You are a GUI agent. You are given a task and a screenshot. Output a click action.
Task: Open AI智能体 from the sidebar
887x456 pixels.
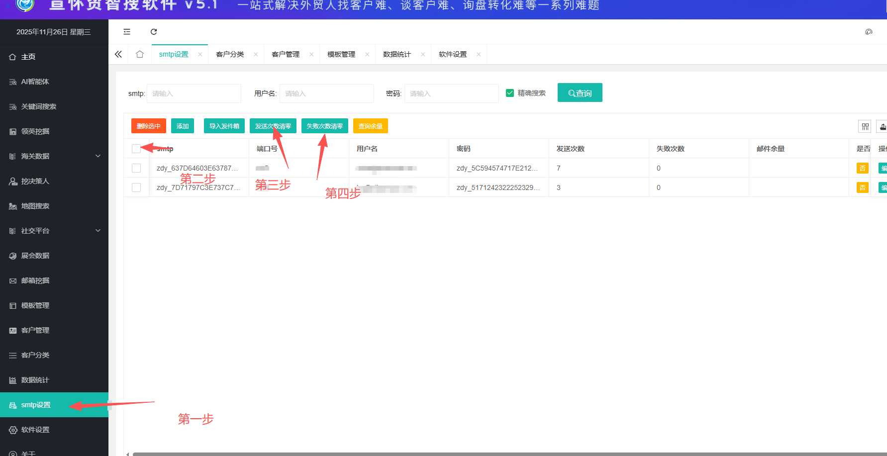(x=35, y=82)
